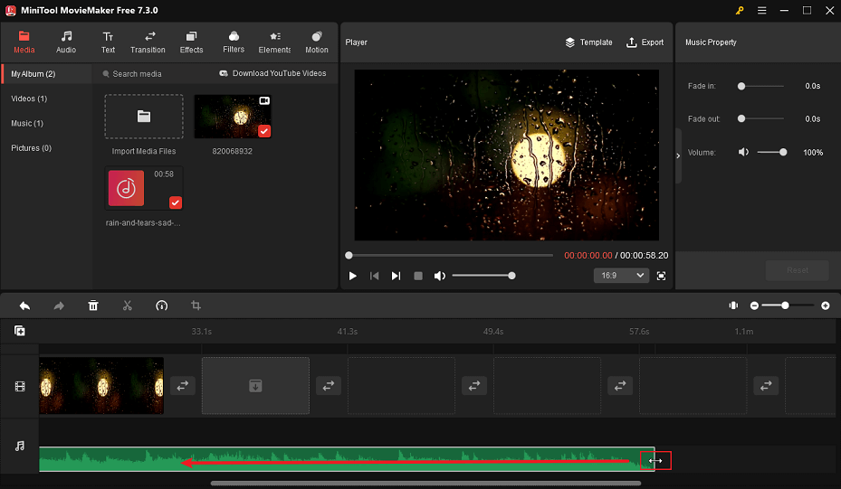841x489 pixels.
Task: Open the Filters tab
Action: coord(234,42)
